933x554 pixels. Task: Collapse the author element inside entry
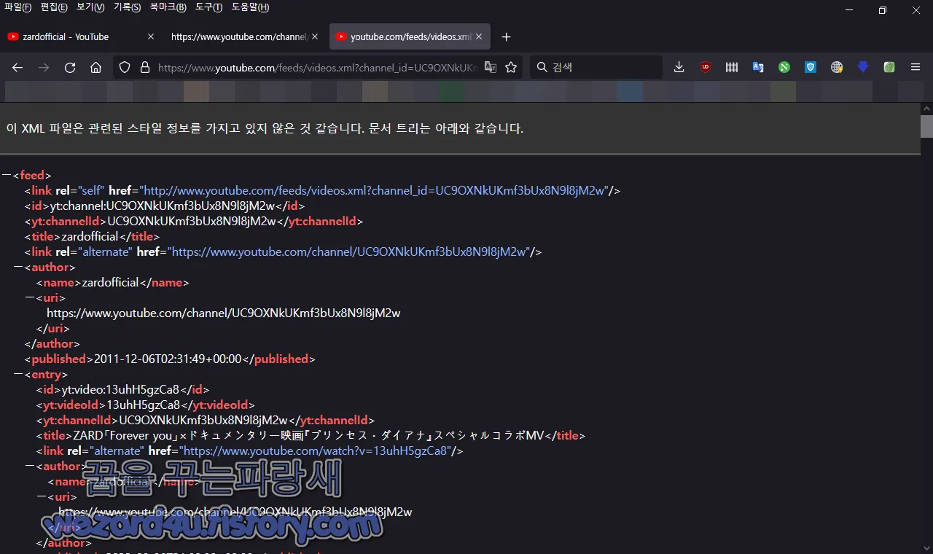[x=30, y=467]
